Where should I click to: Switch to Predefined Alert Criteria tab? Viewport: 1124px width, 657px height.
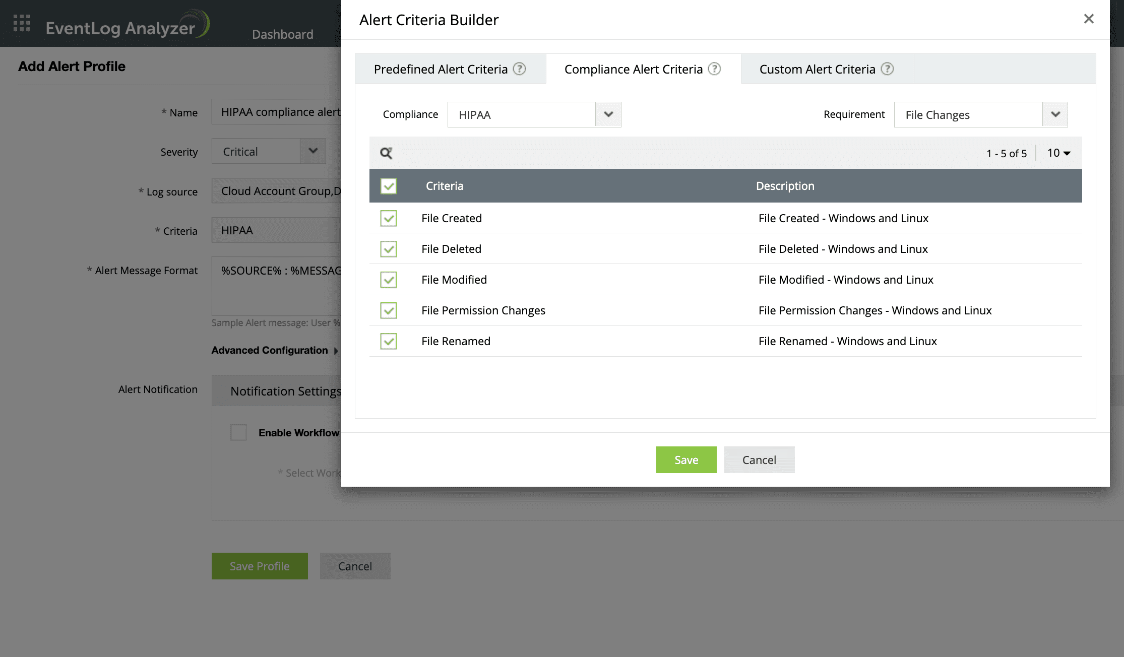(441, 70)
